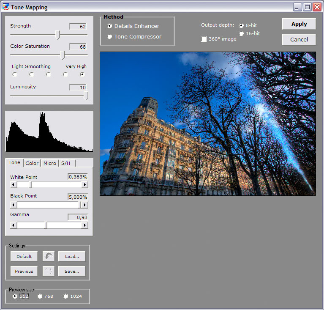Click the redo arrow icon in Settings

(49, 271)
